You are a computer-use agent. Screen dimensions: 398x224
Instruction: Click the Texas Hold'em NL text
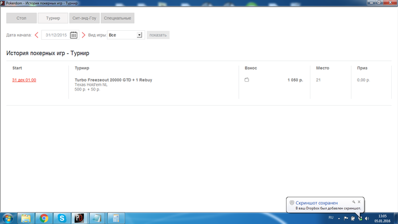(91, 85)
